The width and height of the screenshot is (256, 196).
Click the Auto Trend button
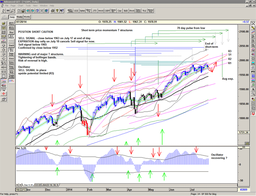[x=11, y=29]
